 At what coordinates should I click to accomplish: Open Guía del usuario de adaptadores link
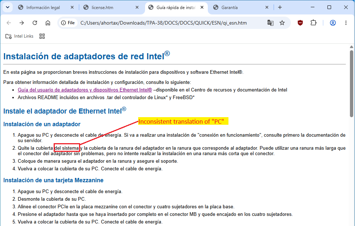pos(85,90)
